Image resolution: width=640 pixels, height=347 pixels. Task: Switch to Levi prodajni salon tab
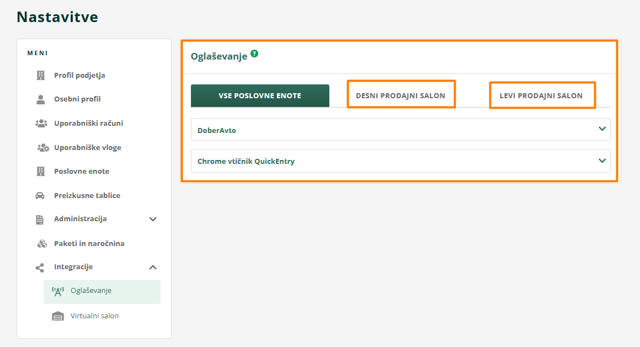tap(541, 96)
